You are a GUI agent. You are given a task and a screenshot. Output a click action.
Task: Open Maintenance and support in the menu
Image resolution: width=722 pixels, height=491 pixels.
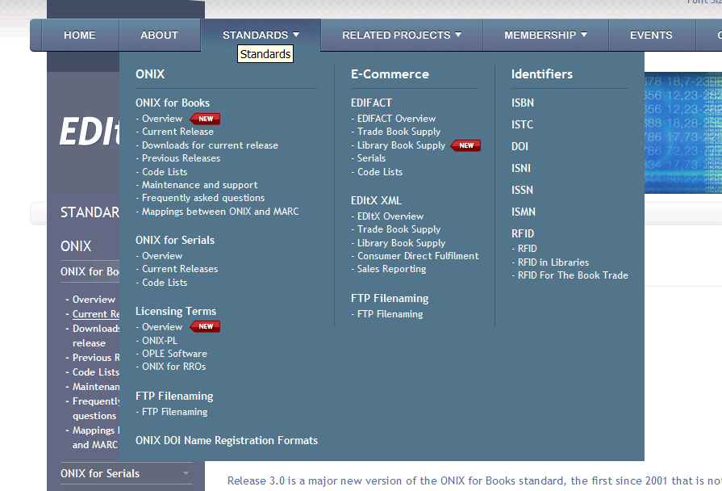point(200,185)
